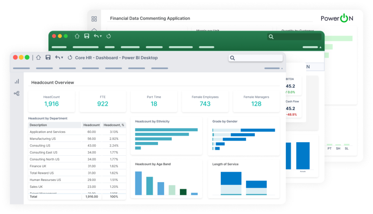Select the first ribbon tab in Power BI

click(x=21, y=68)
